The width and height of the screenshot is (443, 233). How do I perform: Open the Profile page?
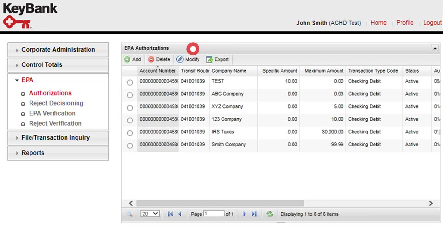pos(404,23)
